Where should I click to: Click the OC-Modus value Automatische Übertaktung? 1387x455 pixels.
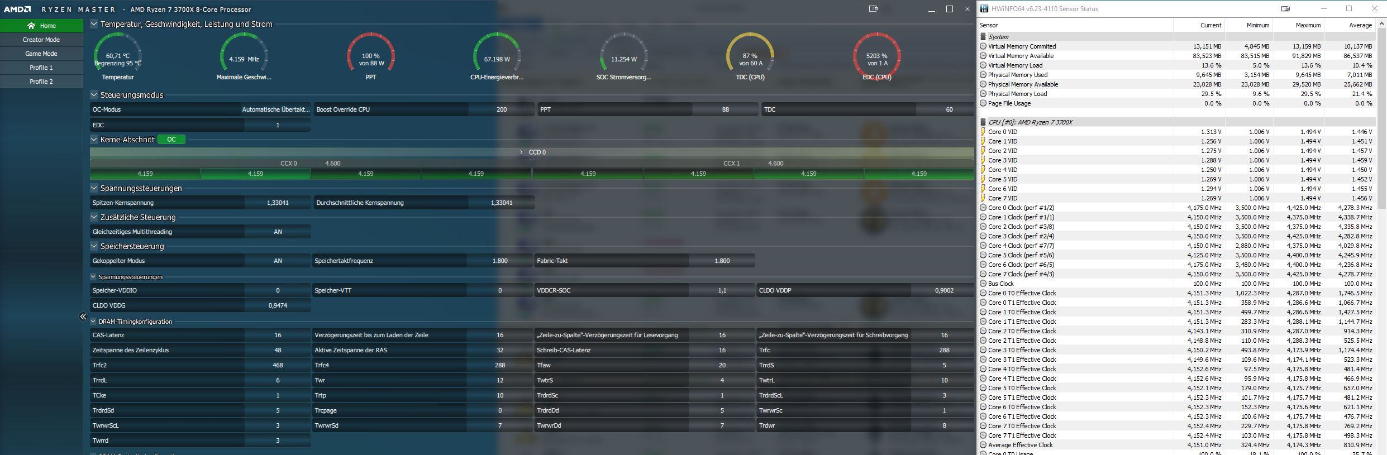tap(276, 109)
